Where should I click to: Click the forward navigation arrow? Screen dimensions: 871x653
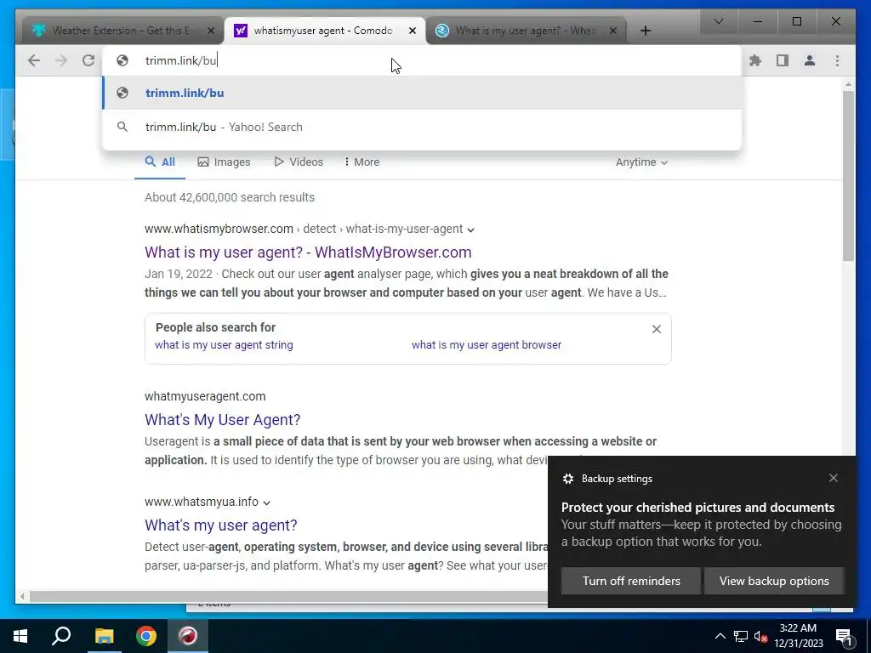61,60
